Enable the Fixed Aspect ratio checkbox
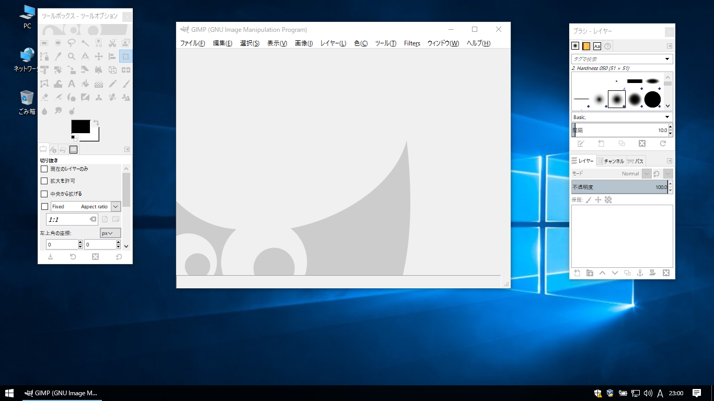The width and height of the screenshot is (714, 401). pyautogui.click(x=44, y=207)
